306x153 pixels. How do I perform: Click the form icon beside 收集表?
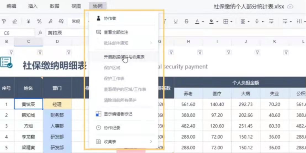[99, 141]
